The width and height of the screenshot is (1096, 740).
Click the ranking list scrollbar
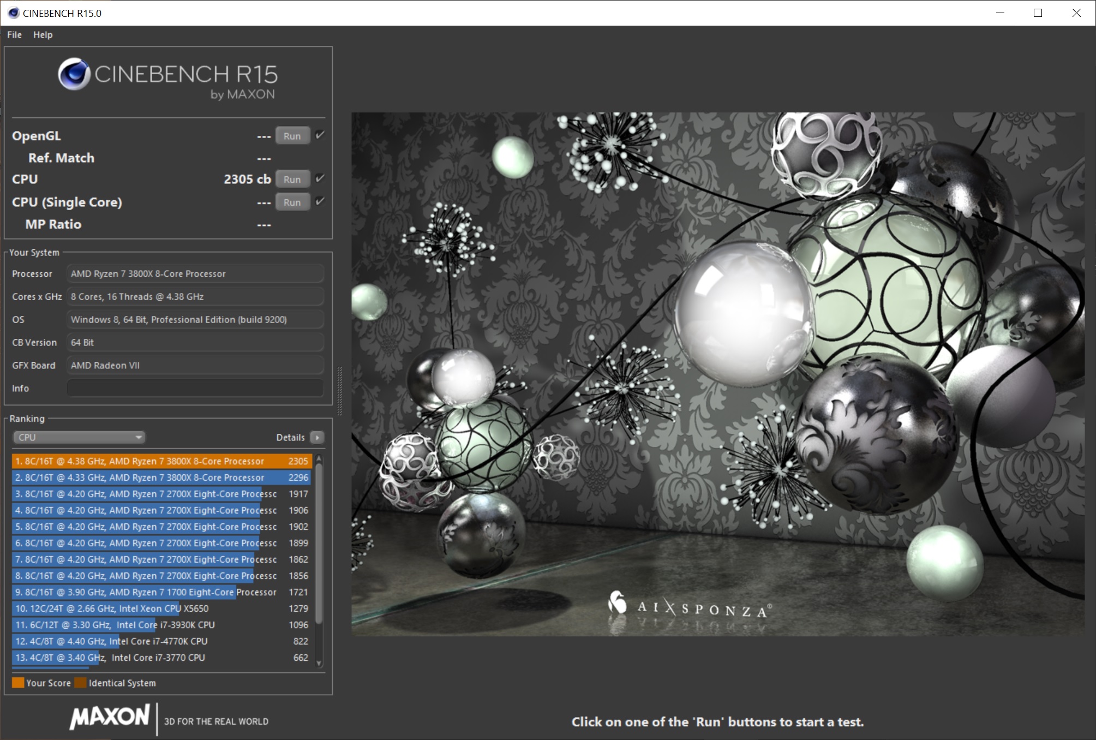(x=319, y=543)
